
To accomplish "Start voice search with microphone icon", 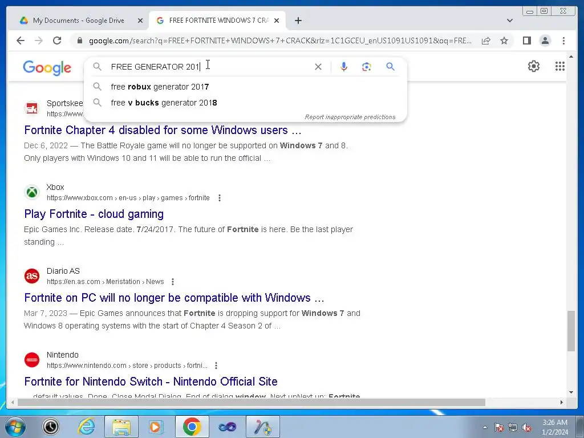I will 344,67.
